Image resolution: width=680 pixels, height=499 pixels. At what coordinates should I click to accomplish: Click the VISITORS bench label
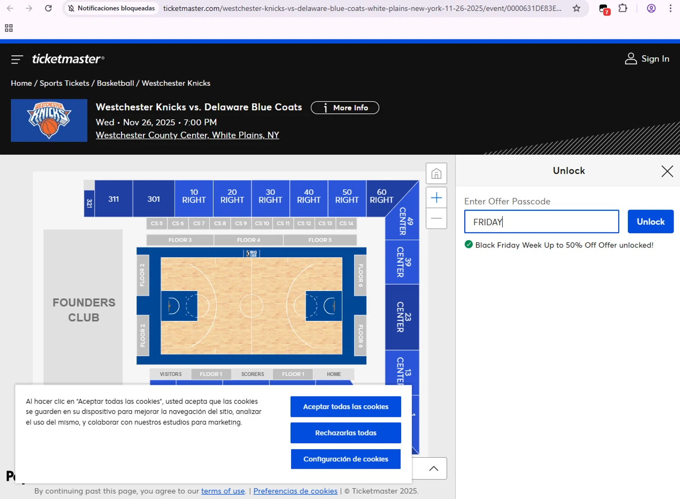(170, 374)
